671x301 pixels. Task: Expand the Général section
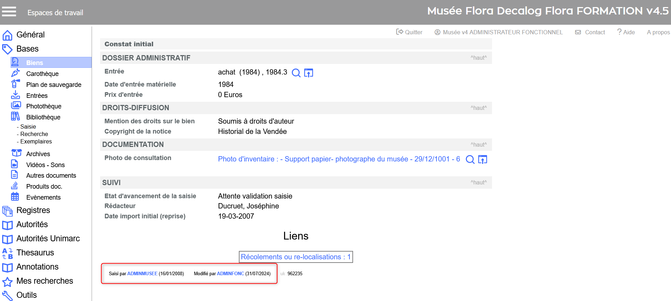tap(30, 35)
